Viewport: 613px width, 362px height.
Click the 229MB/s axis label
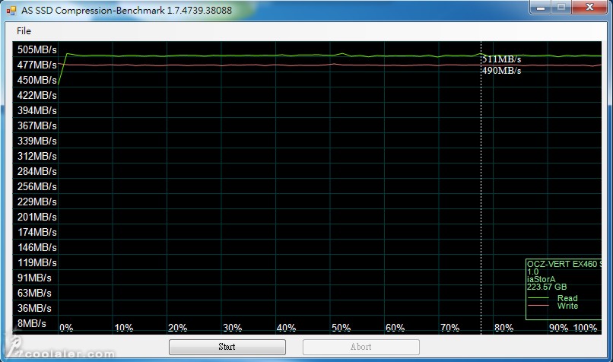point(37,202)
